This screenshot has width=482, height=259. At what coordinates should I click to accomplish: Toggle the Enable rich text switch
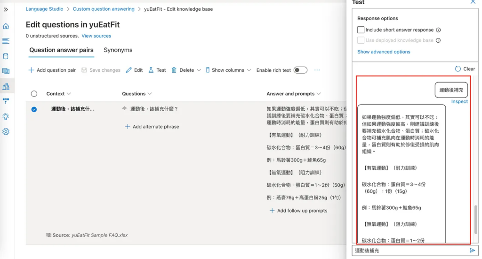point(300,70)
